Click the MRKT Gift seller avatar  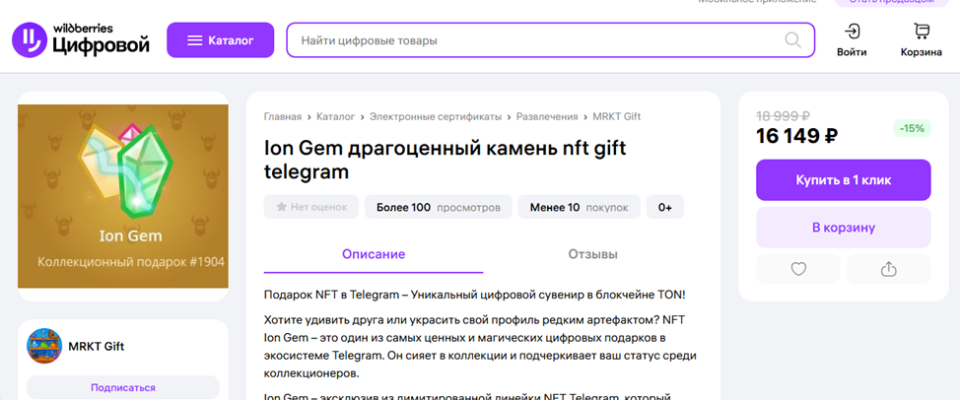pyautogui.click(x=44, y=346)
